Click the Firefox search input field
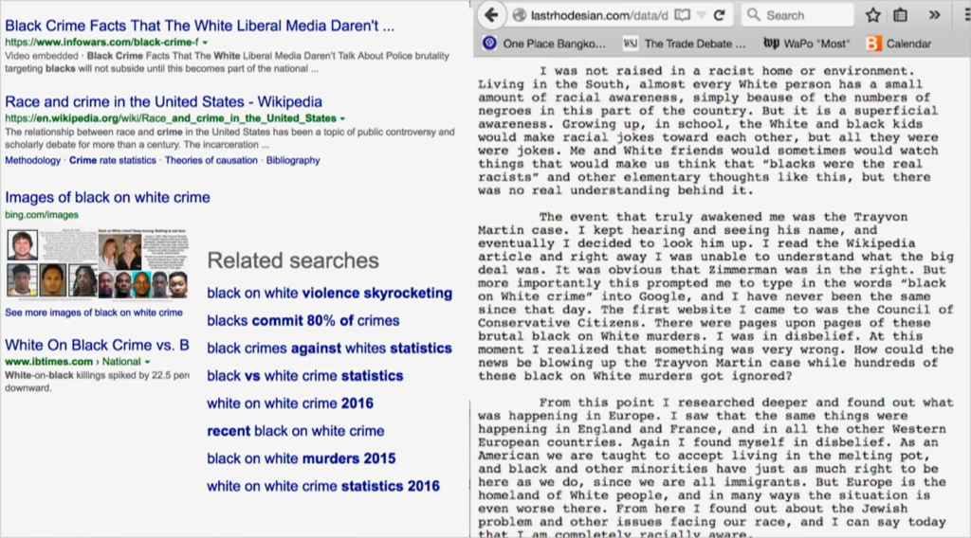Image resolution: width=971 pixels, height=538 pixels. click(797, 15)
